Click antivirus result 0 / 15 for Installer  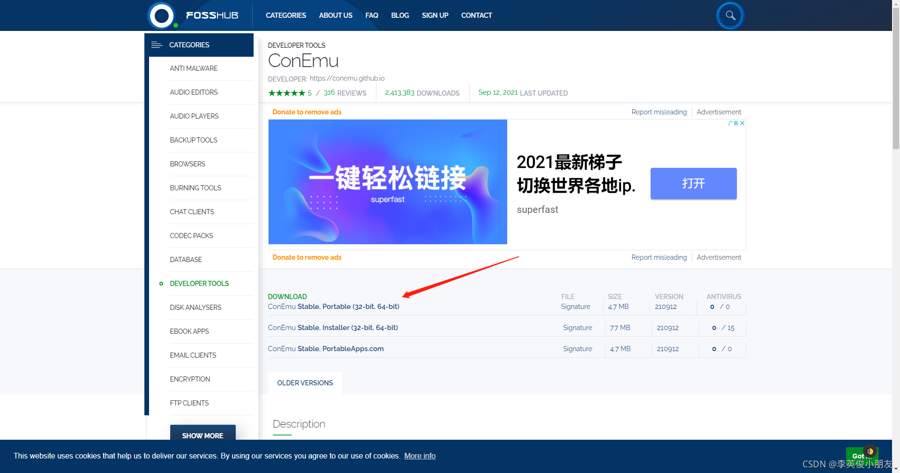tap(723, 328)
